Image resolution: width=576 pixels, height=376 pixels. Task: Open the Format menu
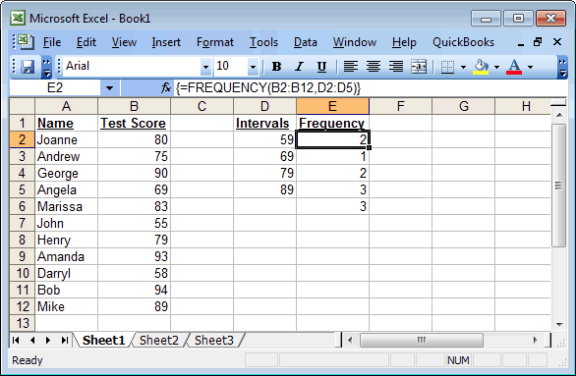pos(215,42)
